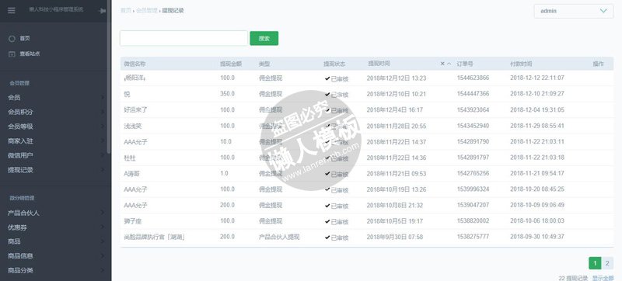Sort by the 提现状态 column header
The height and width of the screenshot is (281, 622).
(334, 64)
